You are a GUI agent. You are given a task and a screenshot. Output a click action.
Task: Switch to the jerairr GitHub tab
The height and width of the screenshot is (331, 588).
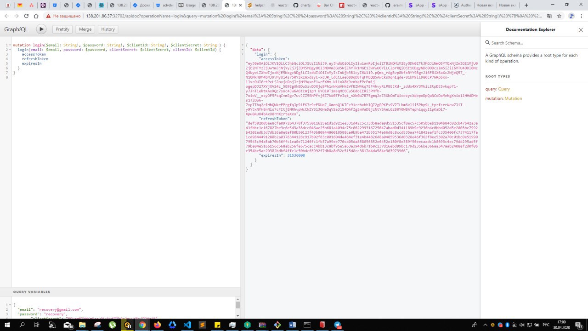(393, 5)
